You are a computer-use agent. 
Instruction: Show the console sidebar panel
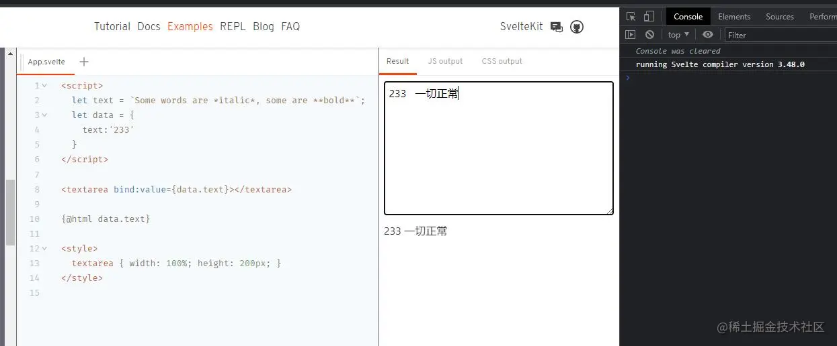pyautogui.click(x=630, y=35)
